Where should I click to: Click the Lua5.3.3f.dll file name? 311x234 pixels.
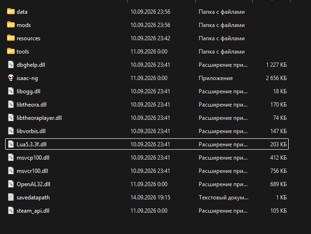(31, 144)
